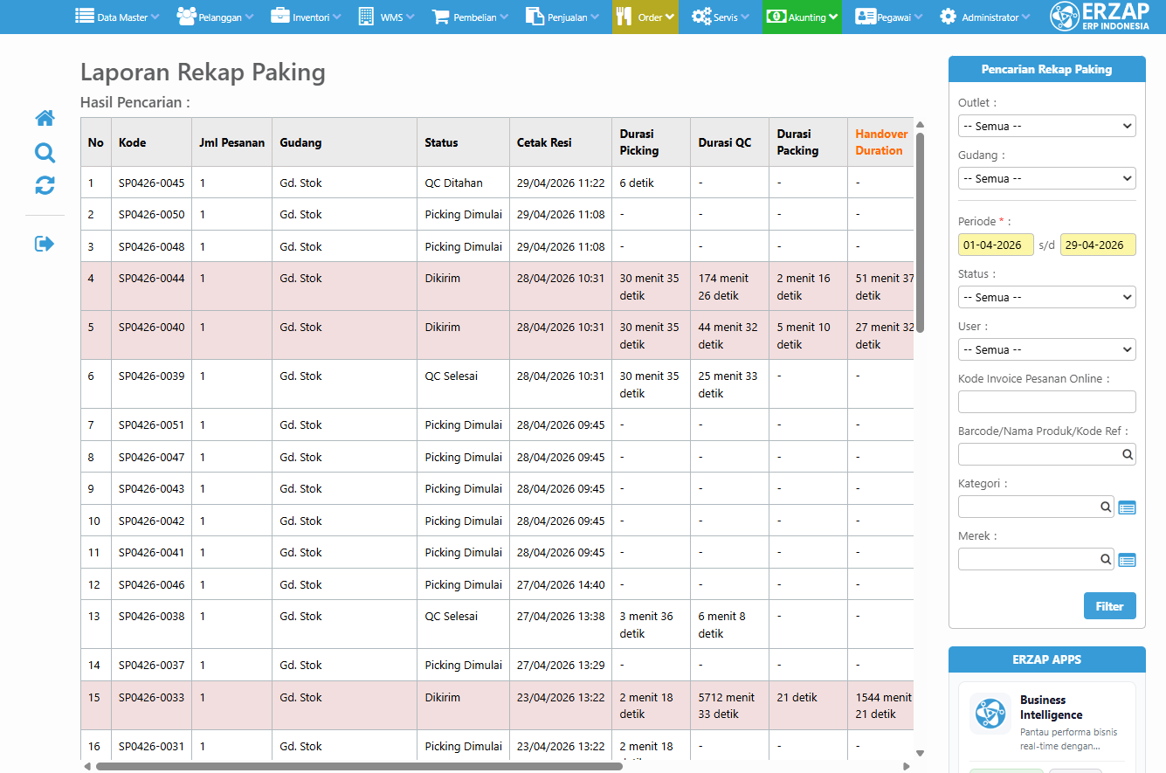Expand Pembelian menu chevron
Image resolution: width=1166 pixels, height=773 pixels.
point(504,17)
